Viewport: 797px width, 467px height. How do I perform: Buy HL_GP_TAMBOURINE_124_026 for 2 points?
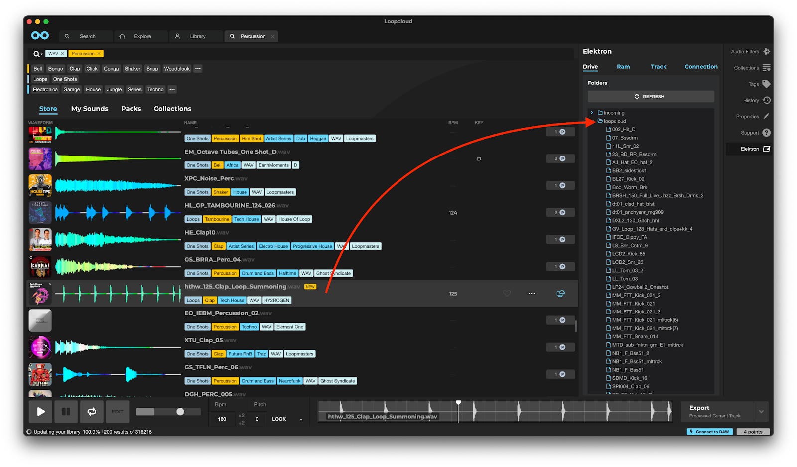(x=560, y=212)
